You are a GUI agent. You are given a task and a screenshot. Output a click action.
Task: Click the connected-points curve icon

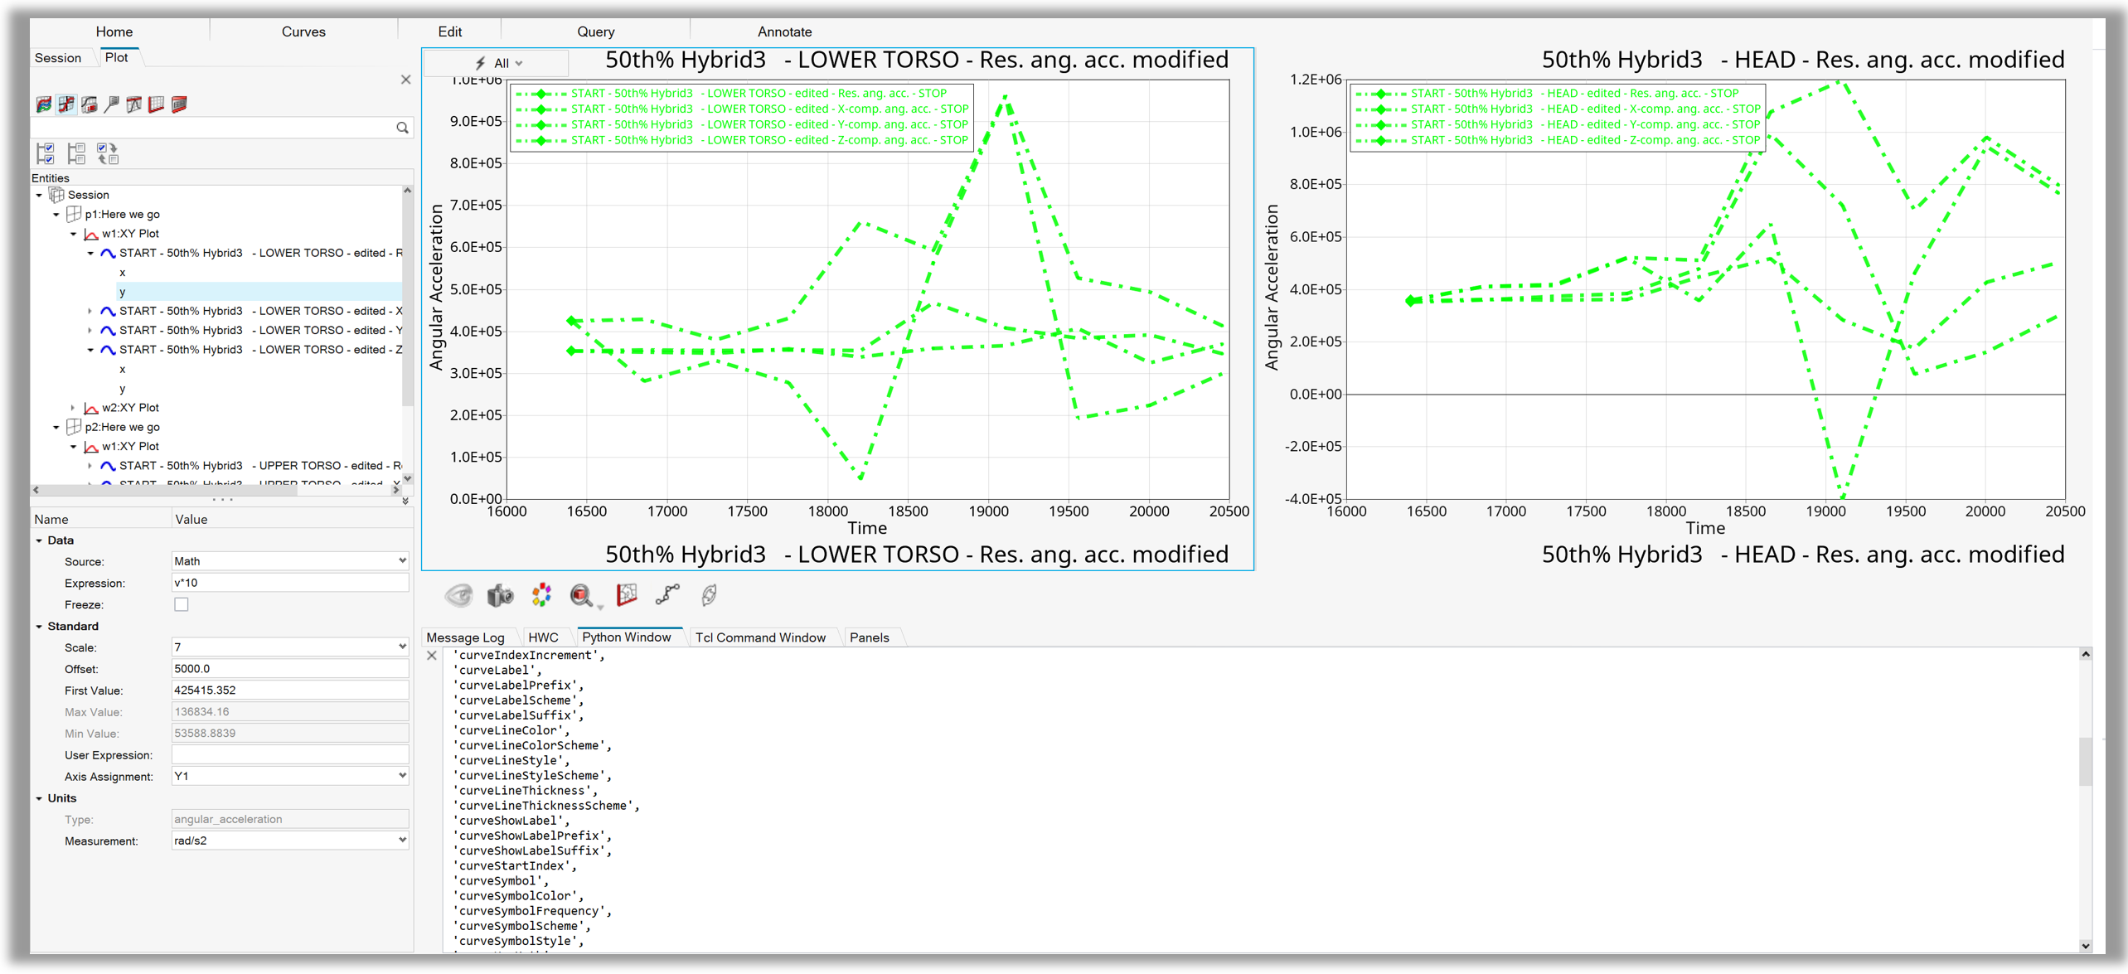point(667,594)
